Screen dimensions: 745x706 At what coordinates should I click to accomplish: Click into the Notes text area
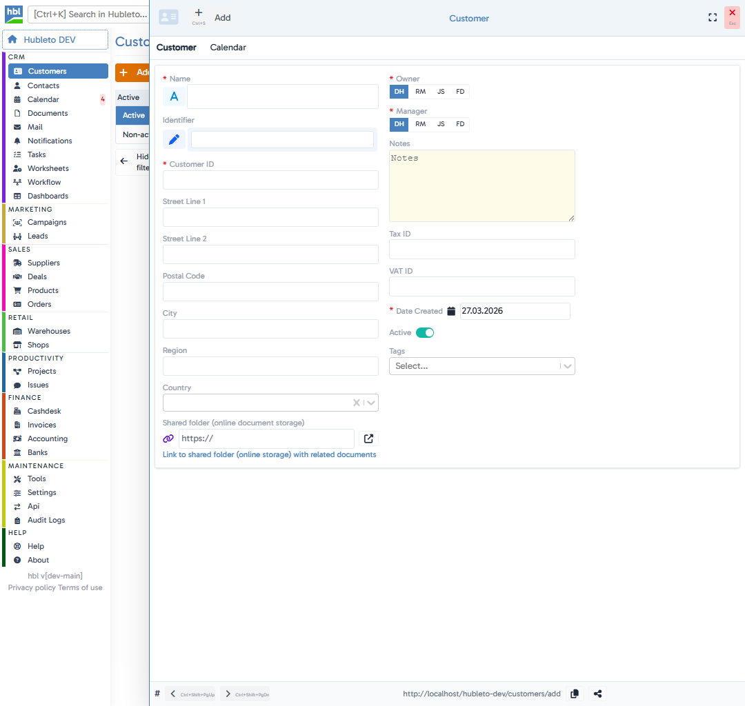click(x=481, y=185)
